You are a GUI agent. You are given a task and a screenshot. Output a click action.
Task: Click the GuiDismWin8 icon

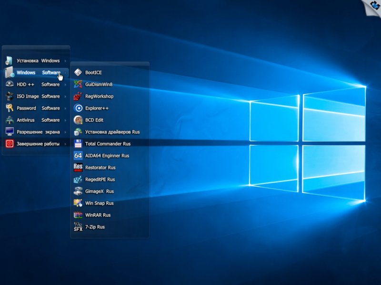pyautogui.click(x=78, y=84)
